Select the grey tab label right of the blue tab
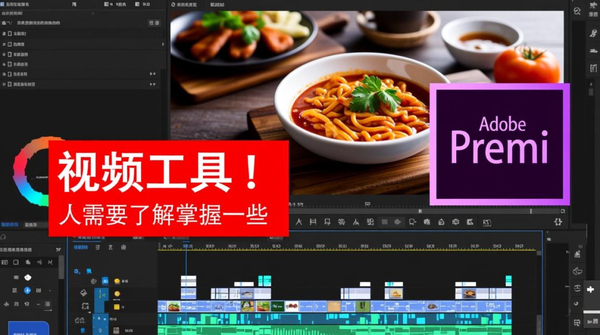 point(31,225)
